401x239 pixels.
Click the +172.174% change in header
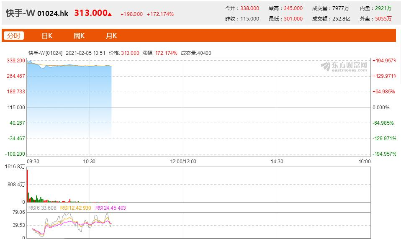(x=160, y=14)
